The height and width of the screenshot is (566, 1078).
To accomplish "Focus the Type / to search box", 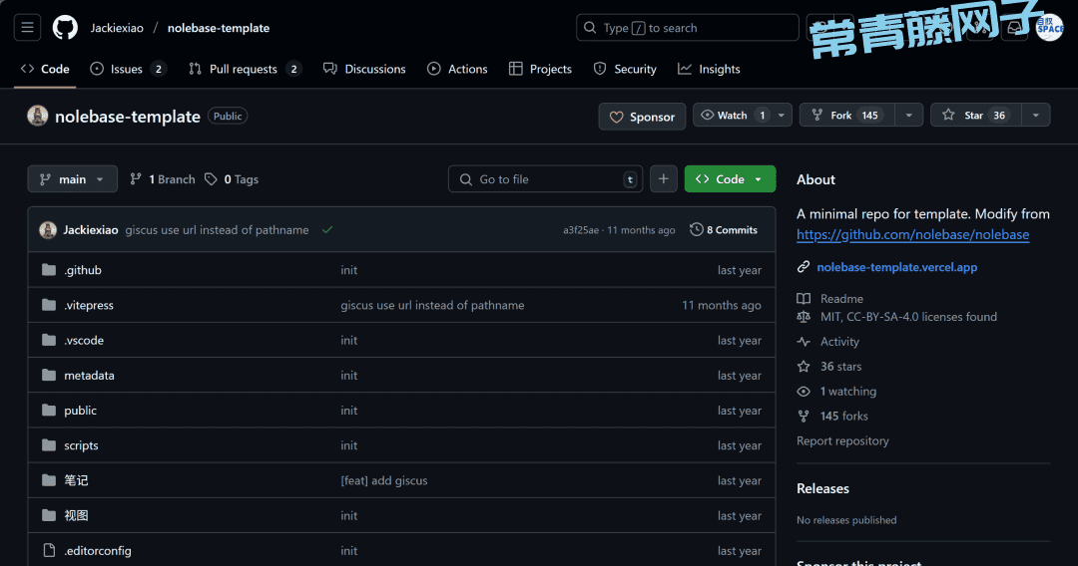I will click(688, 28).
